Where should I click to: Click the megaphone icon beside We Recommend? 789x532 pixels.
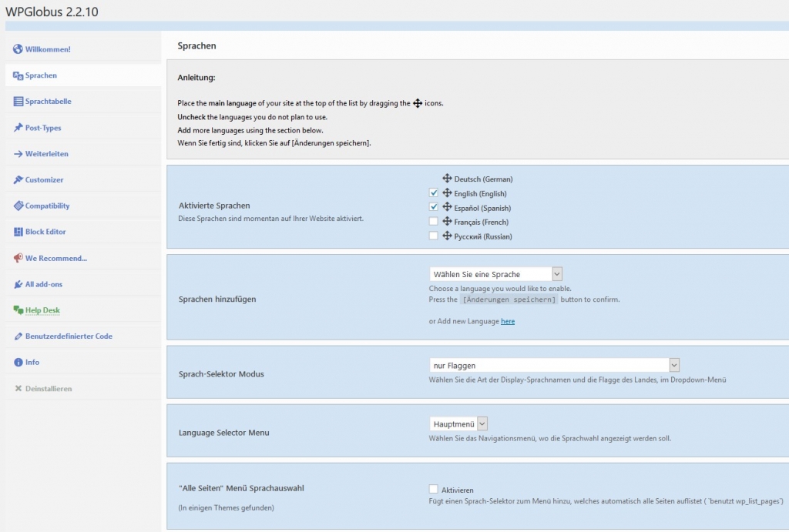[x=18, y=258]
